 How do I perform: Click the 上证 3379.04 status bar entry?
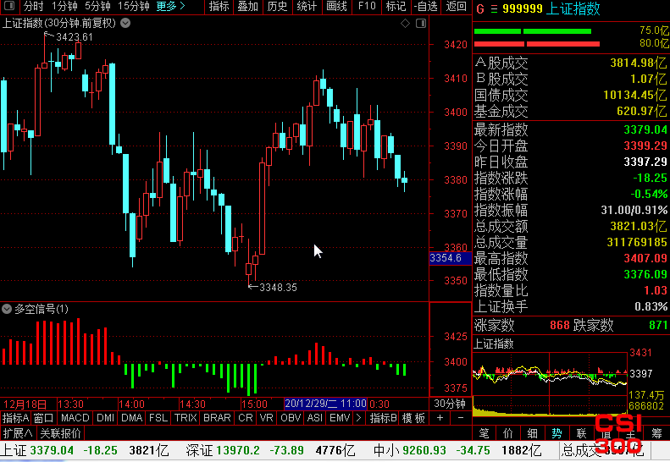coord(85,450)
